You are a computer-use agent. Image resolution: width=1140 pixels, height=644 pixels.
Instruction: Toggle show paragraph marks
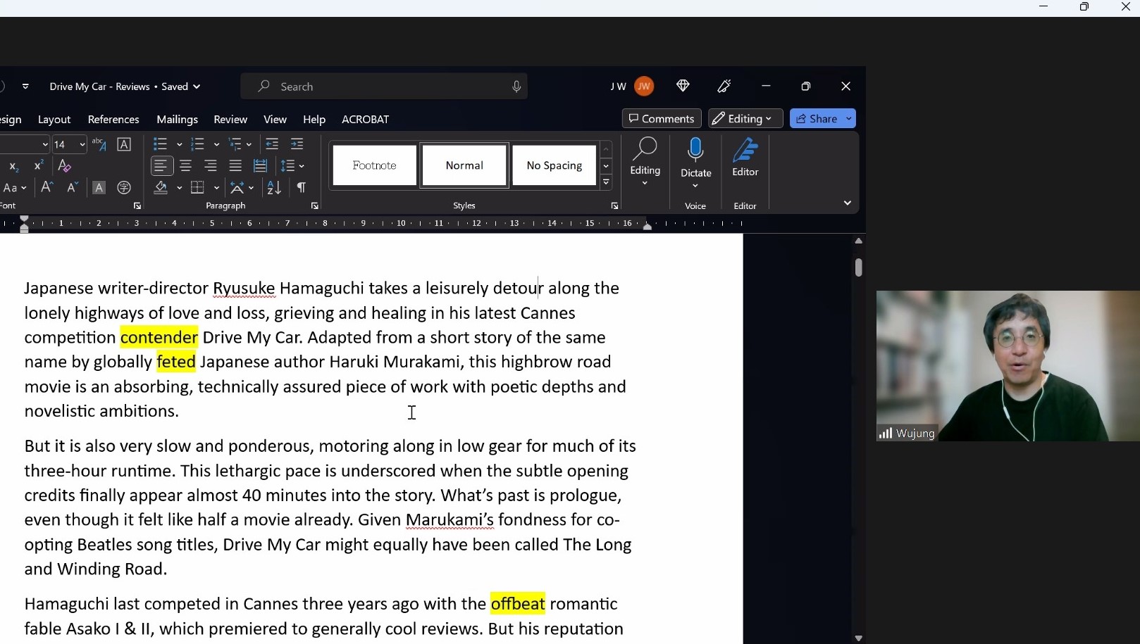pyautogui.click(x=302, y=188)
